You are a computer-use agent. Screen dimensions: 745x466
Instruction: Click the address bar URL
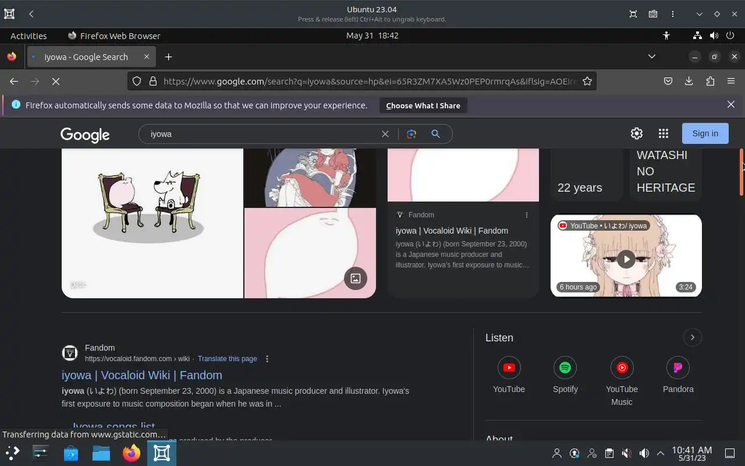pyautogui.click(x=370, y=82)
